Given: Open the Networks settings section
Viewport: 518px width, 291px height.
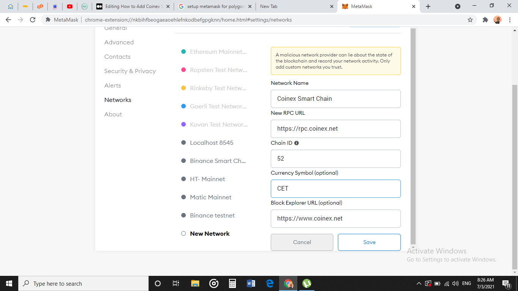Looking at the screenshot, I should tap(118, 100).
